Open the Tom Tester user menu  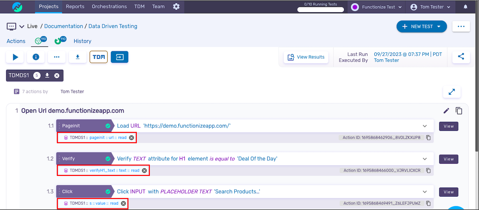[430, 7]
